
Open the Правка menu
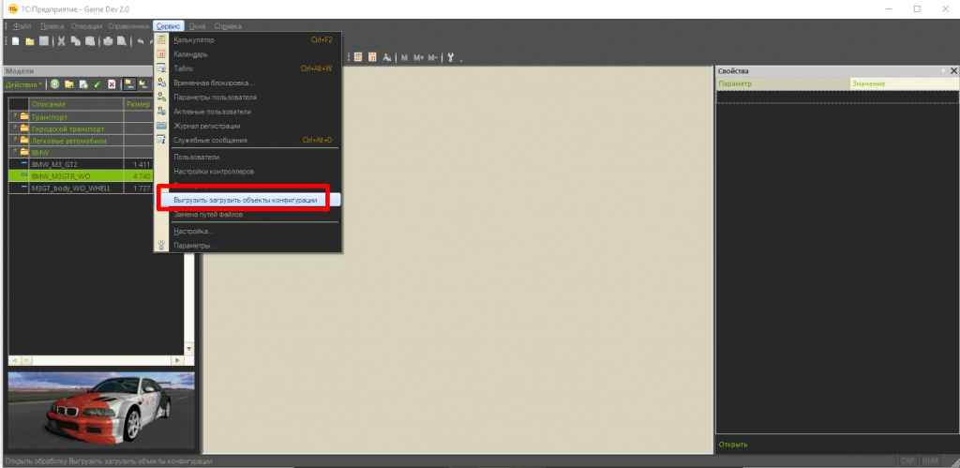click(52, 26)
